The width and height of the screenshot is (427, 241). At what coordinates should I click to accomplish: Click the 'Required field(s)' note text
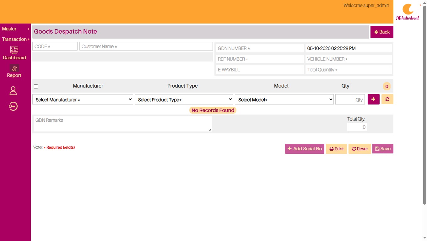[x=61, y=147]
